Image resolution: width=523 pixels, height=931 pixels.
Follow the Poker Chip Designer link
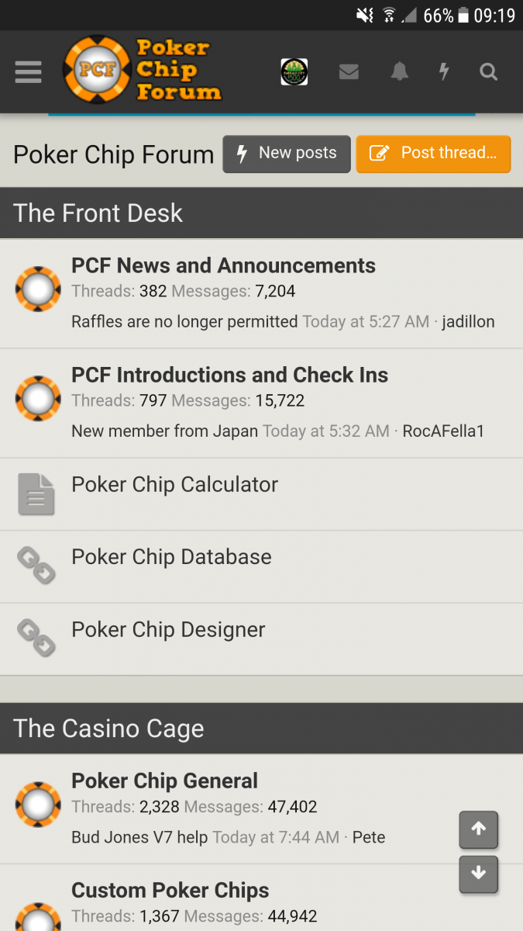click(168, 630)
